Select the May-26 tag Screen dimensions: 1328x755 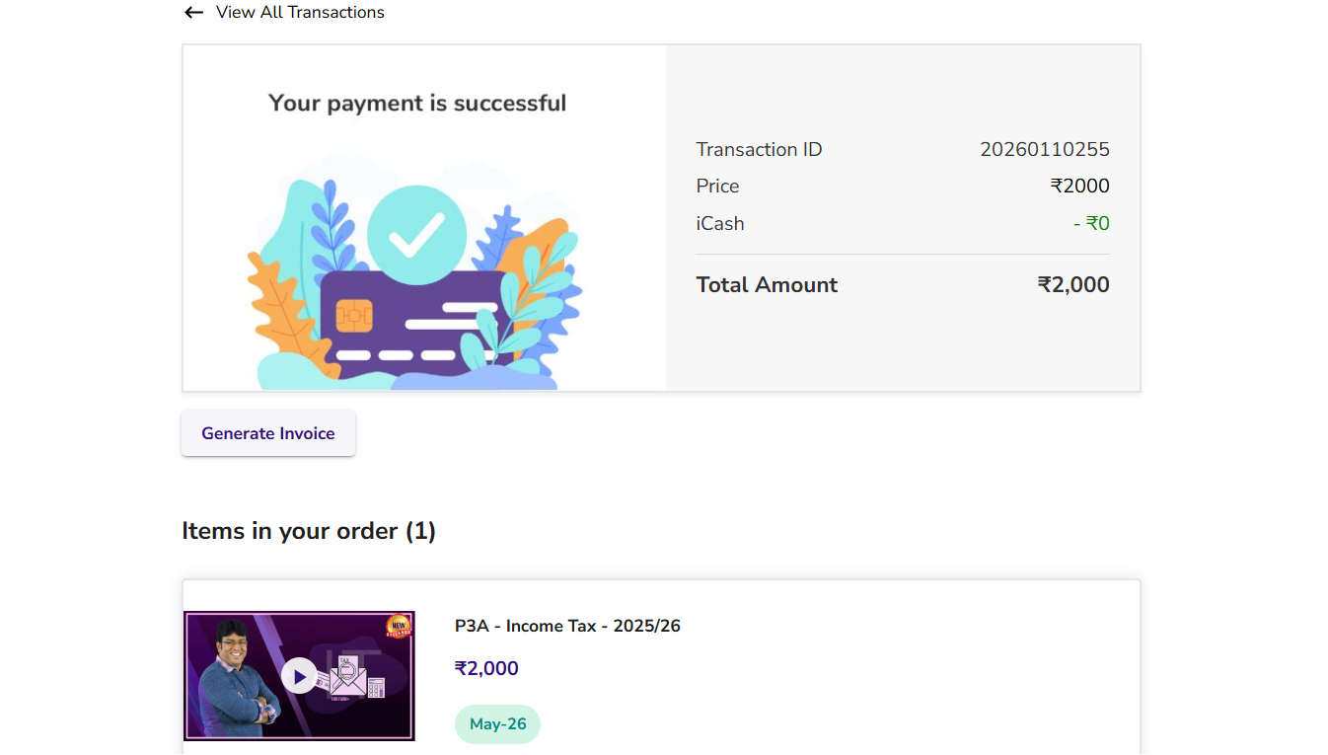coord(497,724)
